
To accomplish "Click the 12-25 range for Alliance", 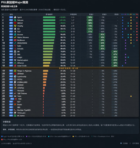I will (x=73, y=63).
